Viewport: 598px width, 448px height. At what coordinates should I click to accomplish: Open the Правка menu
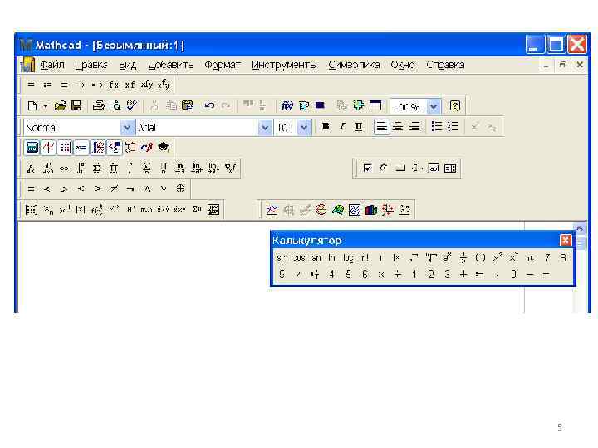pyautogui.click(x=91, y=66)
